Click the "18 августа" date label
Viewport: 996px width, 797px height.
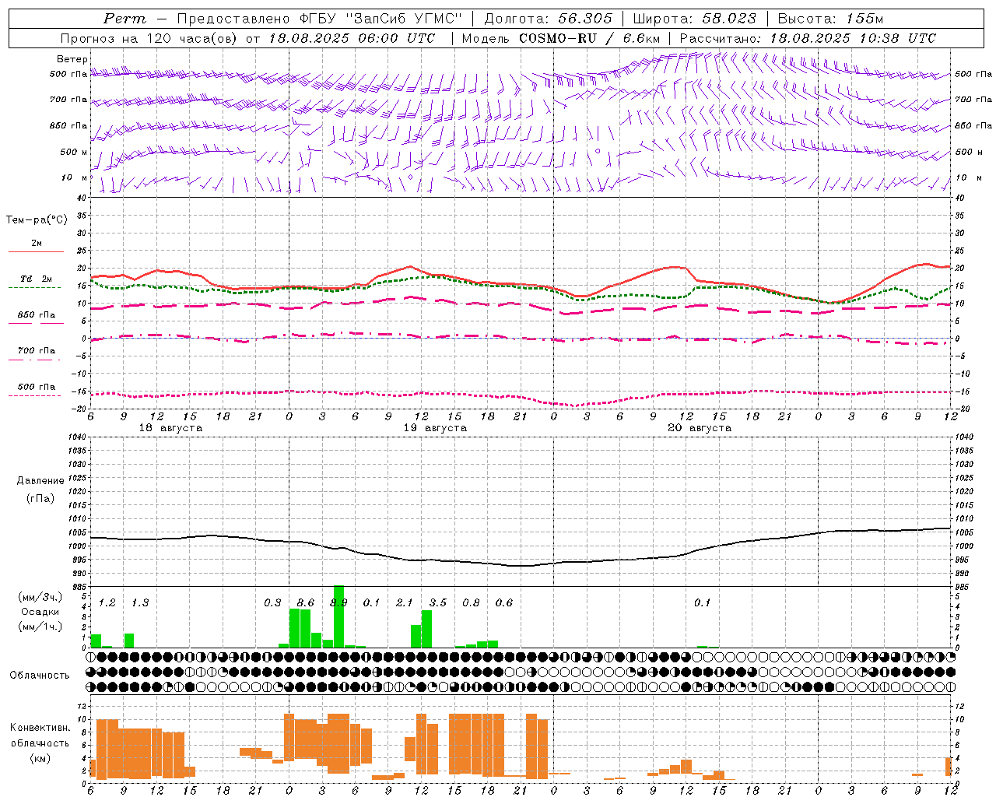(x=170, y=428)
